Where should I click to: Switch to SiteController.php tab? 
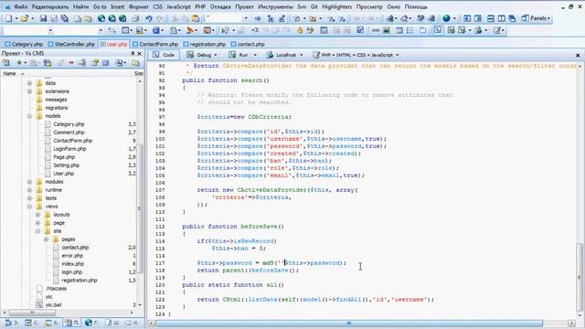pos(71,44)
